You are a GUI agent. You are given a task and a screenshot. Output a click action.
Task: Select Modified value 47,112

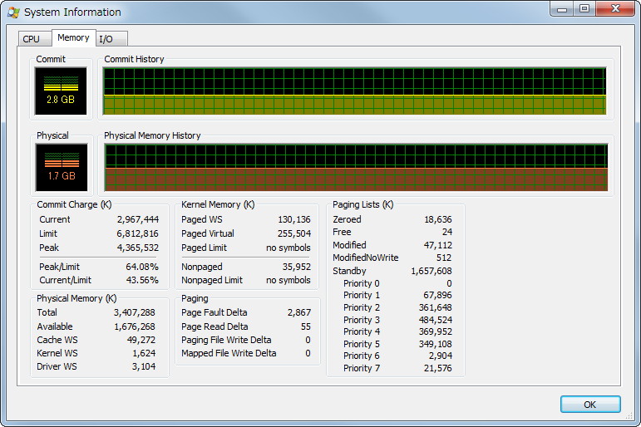tap(438, 245)
